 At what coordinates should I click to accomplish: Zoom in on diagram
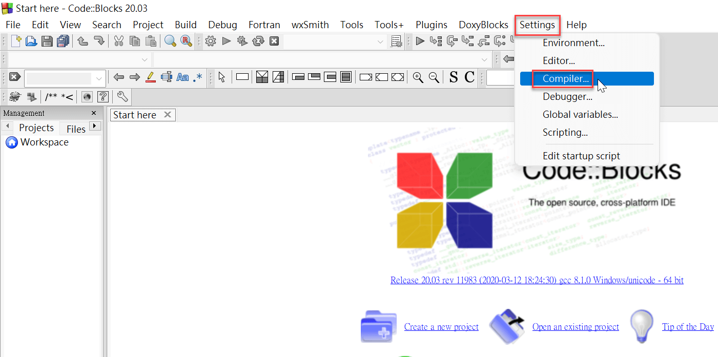pos(418,77)
